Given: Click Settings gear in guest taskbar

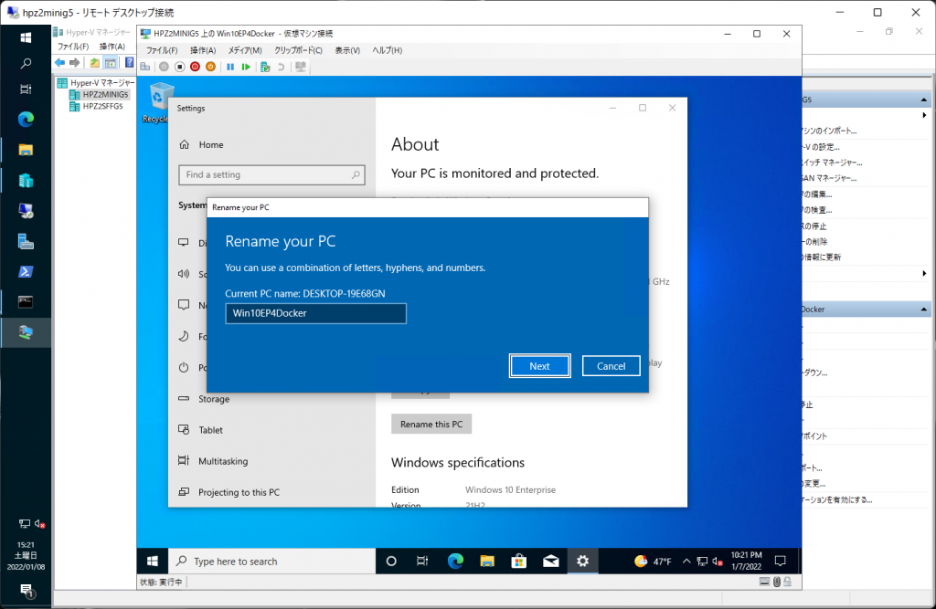Looking at the screenshot, I should (582, 562).
